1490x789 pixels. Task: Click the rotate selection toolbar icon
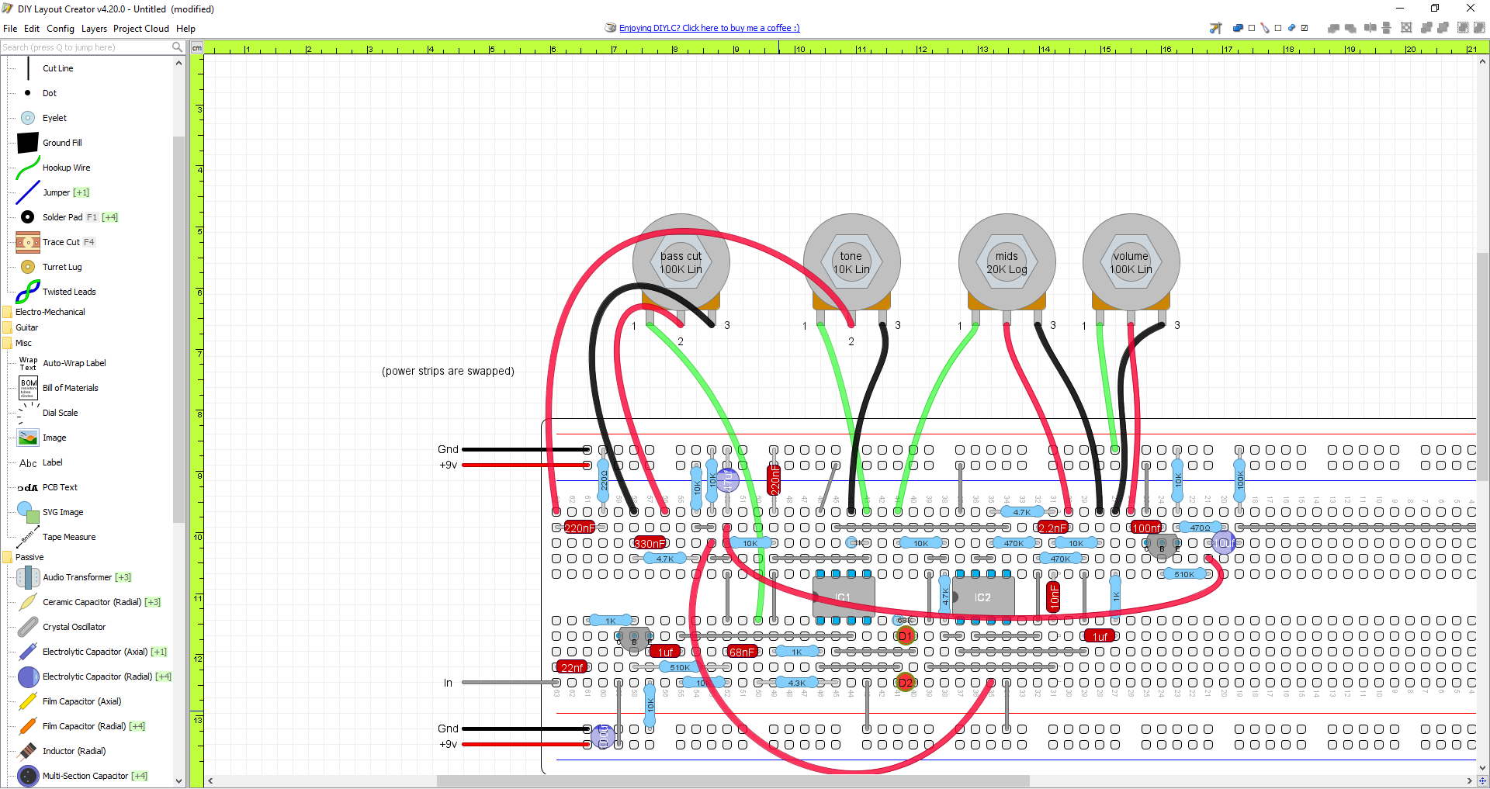coord(1407,27)
